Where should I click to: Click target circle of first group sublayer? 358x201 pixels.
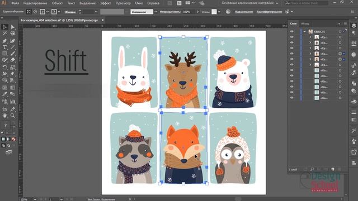pyautogui.click(x=340, y=37)
